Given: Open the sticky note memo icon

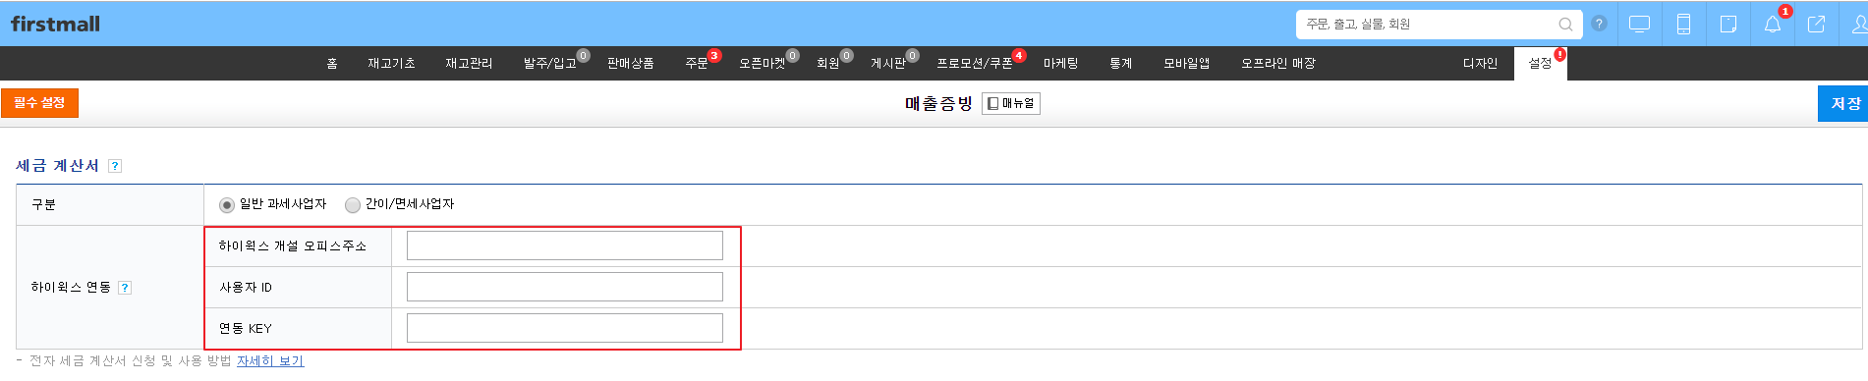Looking at the screenshot, I should coord(1727,25).
